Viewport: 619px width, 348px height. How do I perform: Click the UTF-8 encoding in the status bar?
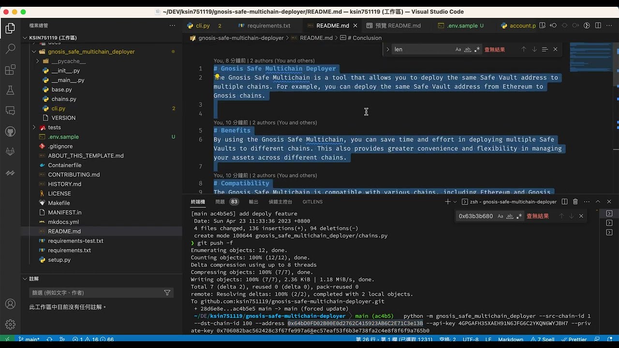coord(471,339)
